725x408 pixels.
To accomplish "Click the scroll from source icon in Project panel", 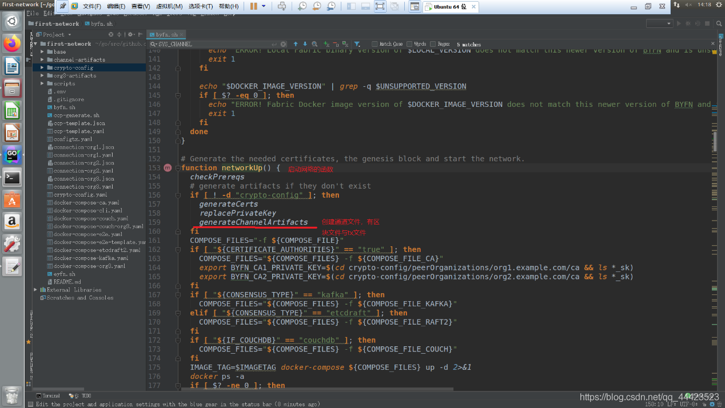I will [110, 34].
